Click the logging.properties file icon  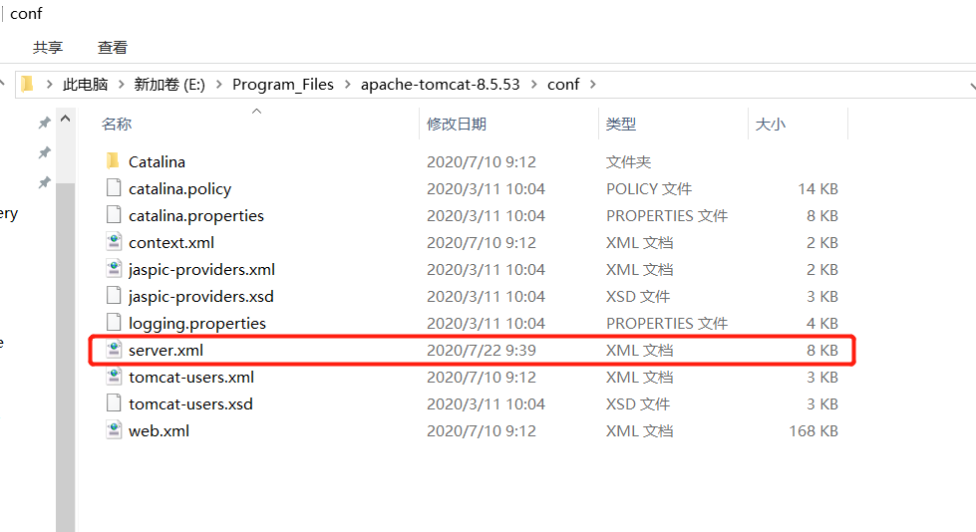tap(114, 323)
